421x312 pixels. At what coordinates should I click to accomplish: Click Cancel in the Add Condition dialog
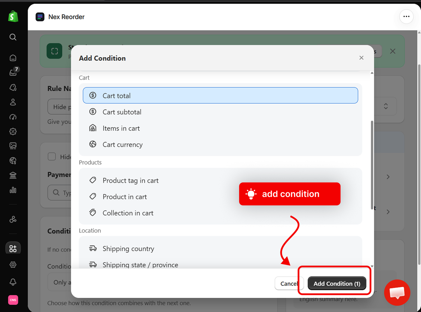289,283
